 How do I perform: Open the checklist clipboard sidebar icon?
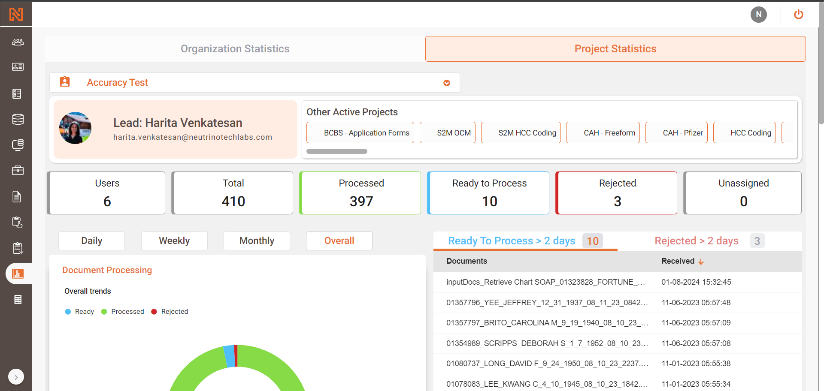coord(18,248)
